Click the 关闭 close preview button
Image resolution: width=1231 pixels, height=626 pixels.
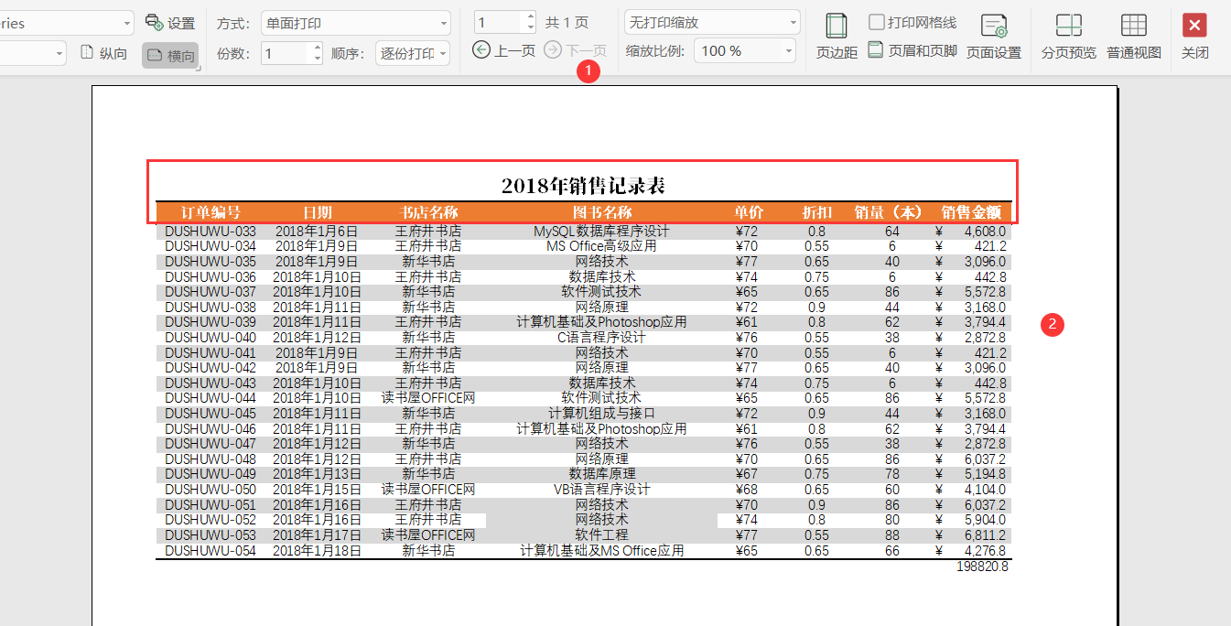tap(1194, 37)
